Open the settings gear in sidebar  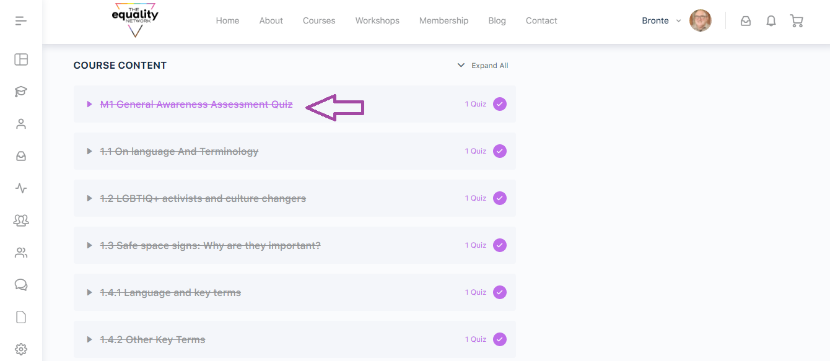pyautogui.click(x=21, y=349)
